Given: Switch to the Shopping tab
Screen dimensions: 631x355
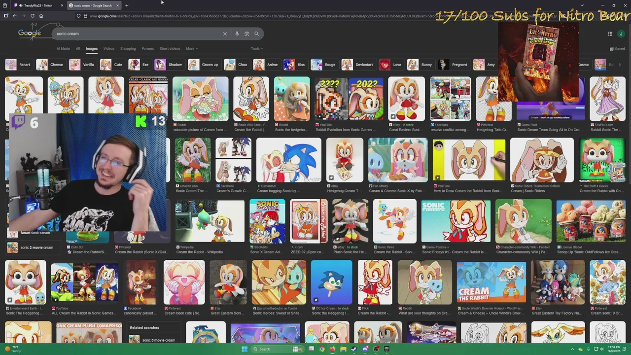Looking at the screenshot, I should 128,48.
